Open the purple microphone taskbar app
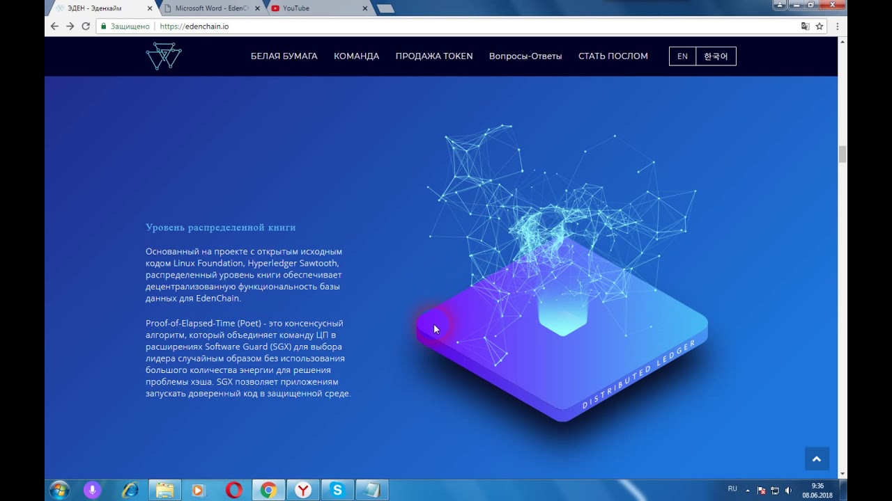 (92, 490)
